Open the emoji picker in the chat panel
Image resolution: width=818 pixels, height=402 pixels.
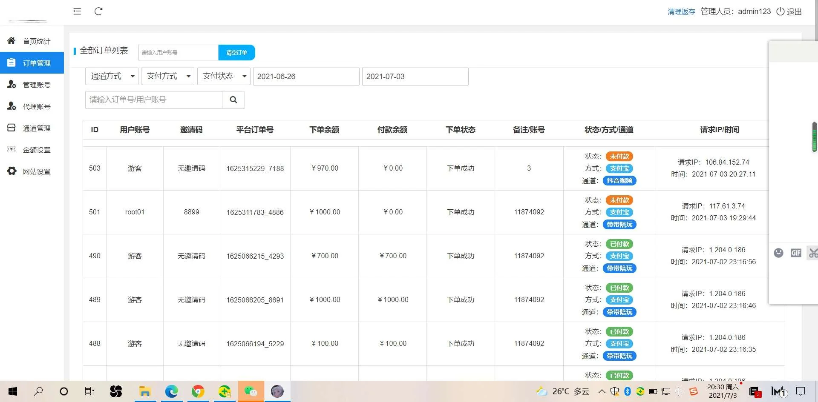coord(779,253)
